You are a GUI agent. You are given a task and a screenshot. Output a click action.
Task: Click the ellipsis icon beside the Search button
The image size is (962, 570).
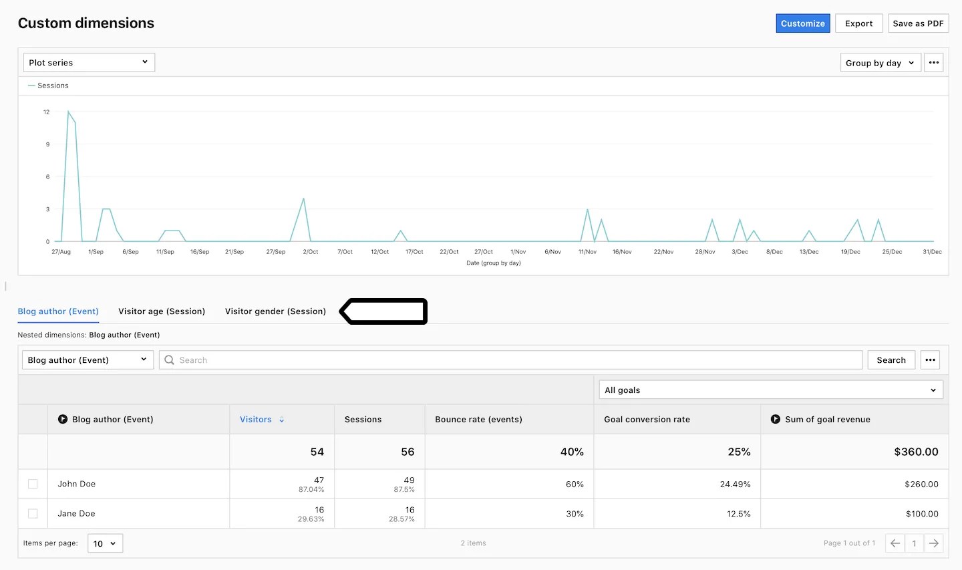pyautogui.click(x=930, y=360)
